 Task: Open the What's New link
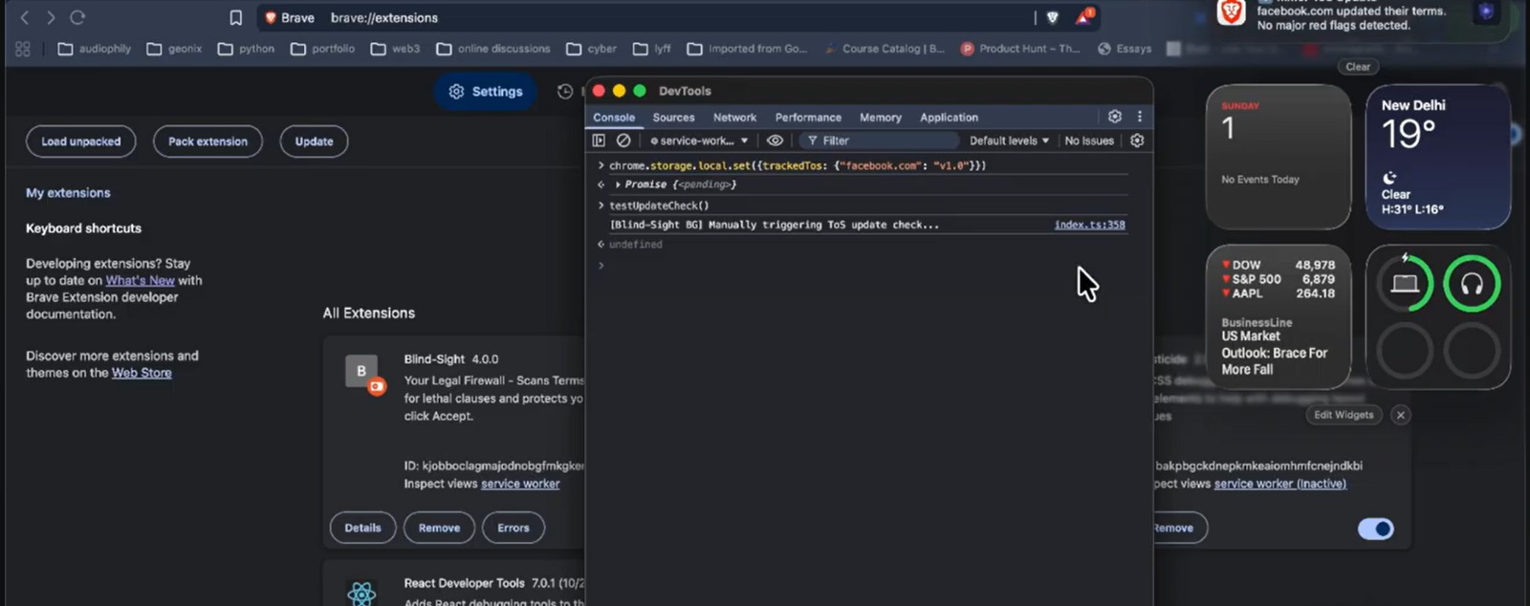point(140,280)
